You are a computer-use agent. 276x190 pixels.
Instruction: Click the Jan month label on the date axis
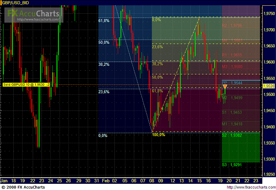[x=4, y=181]
